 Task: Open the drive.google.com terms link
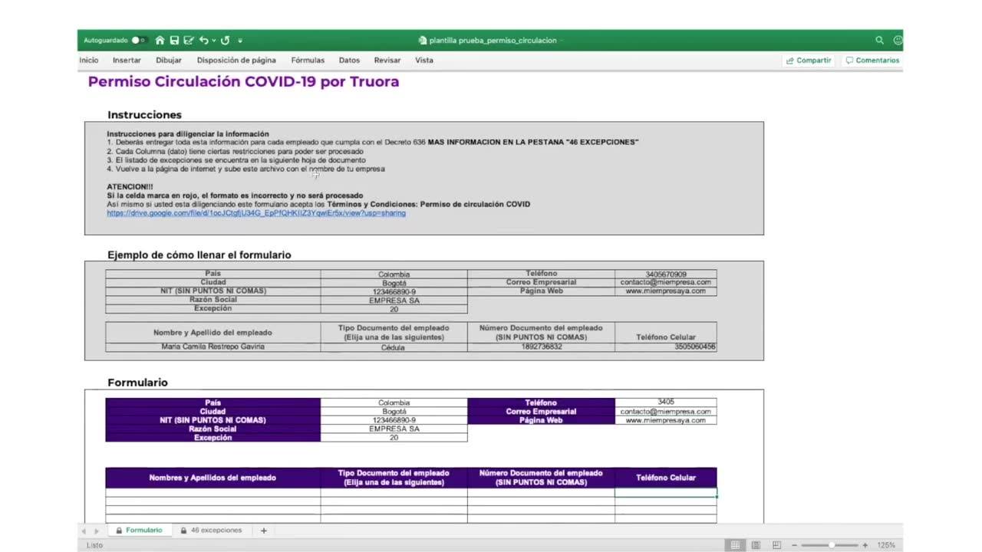(x=256, y=213)
